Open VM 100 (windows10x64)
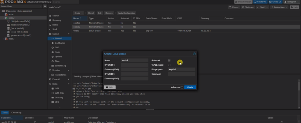 click(21, 21)
